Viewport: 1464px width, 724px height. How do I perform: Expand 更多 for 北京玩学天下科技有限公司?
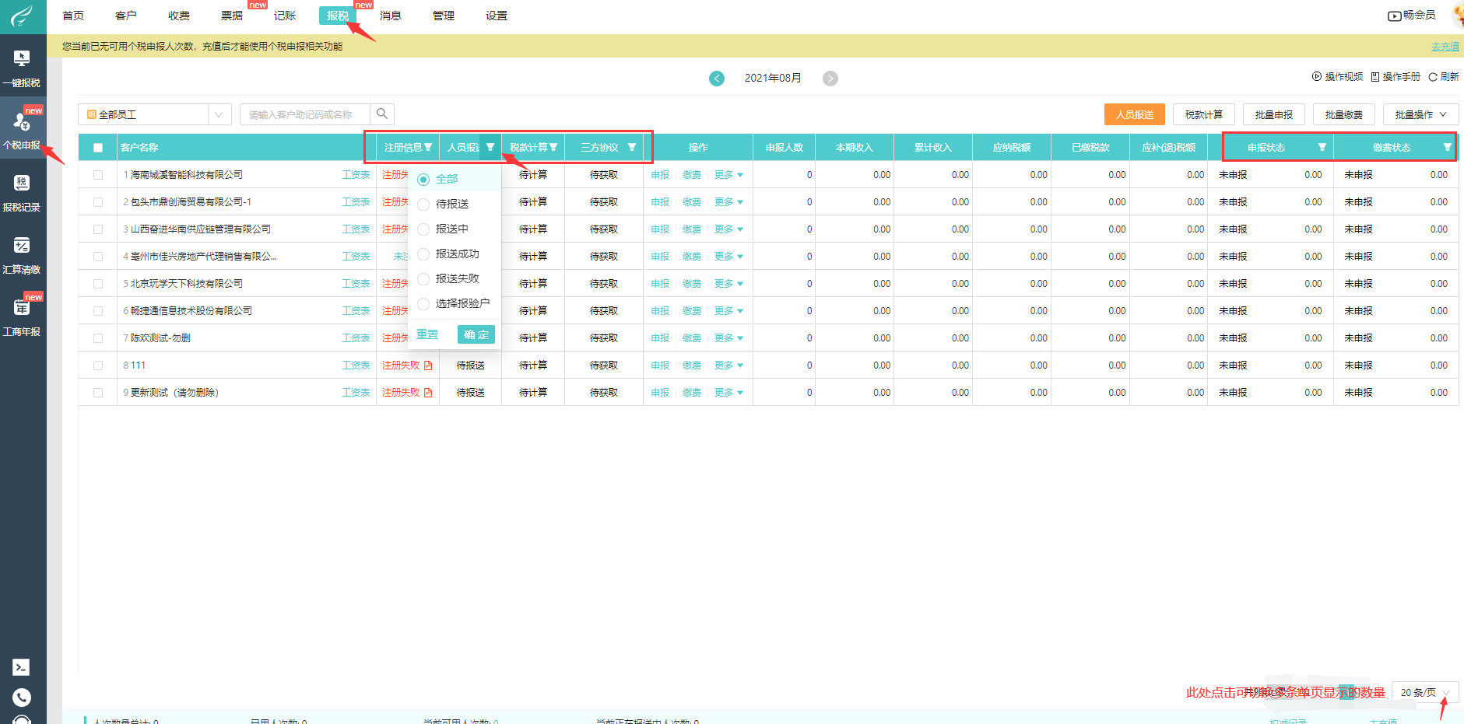pos(728,284)
